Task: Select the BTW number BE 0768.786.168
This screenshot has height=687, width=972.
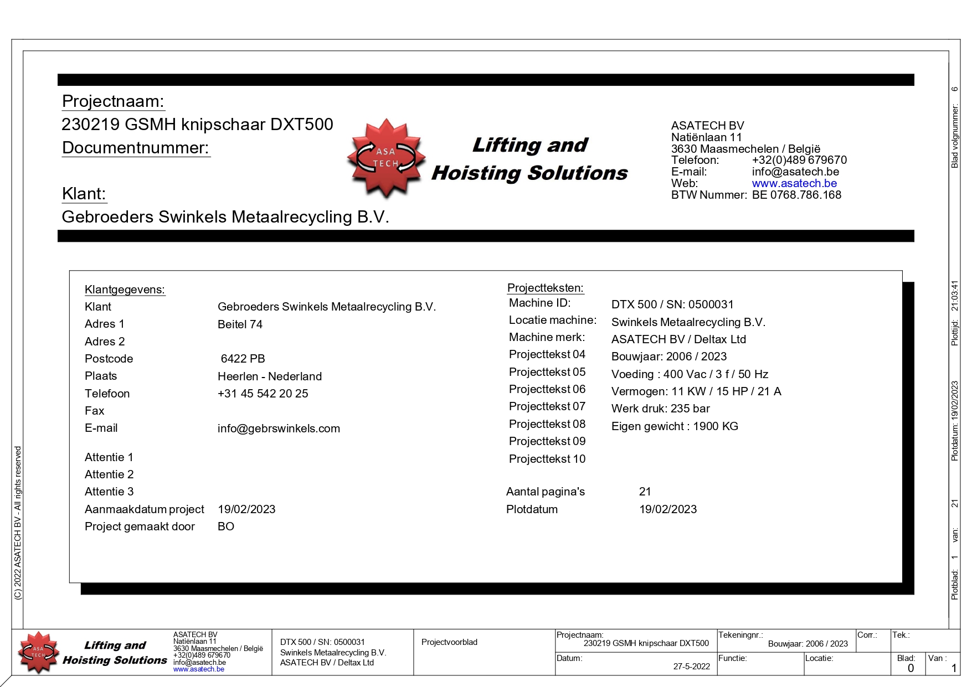Action: [796, 195]
